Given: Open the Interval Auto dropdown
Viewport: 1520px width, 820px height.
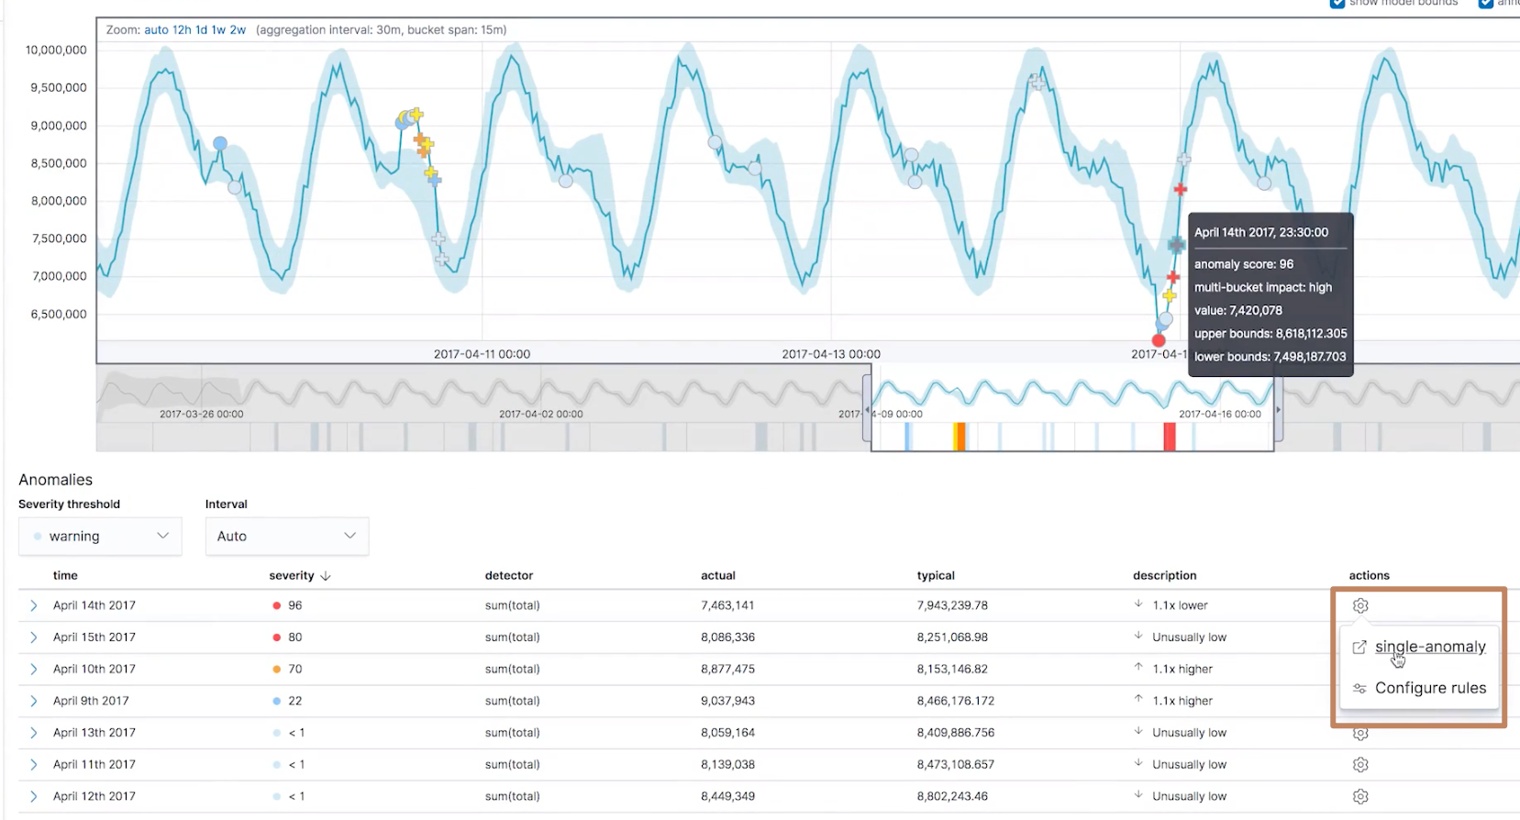Looking at the screenshot, I should (x=287, y=537).
